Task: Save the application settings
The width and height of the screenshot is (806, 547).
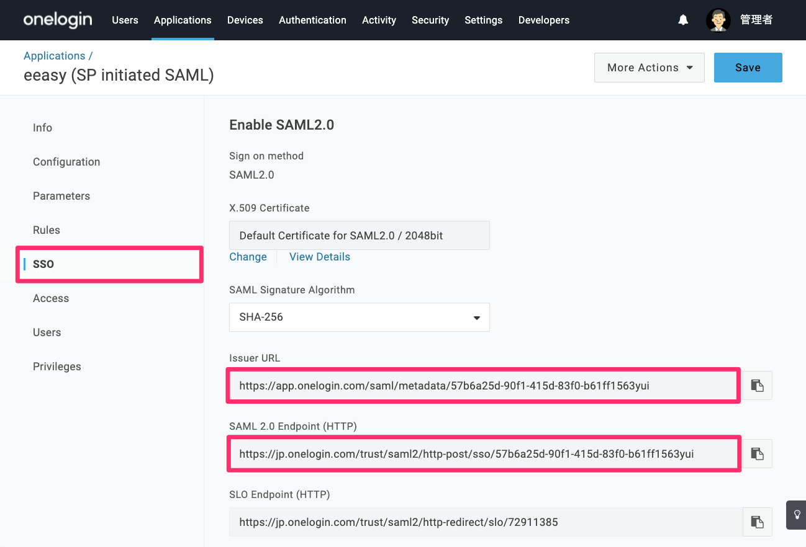Action: [748, 68]
